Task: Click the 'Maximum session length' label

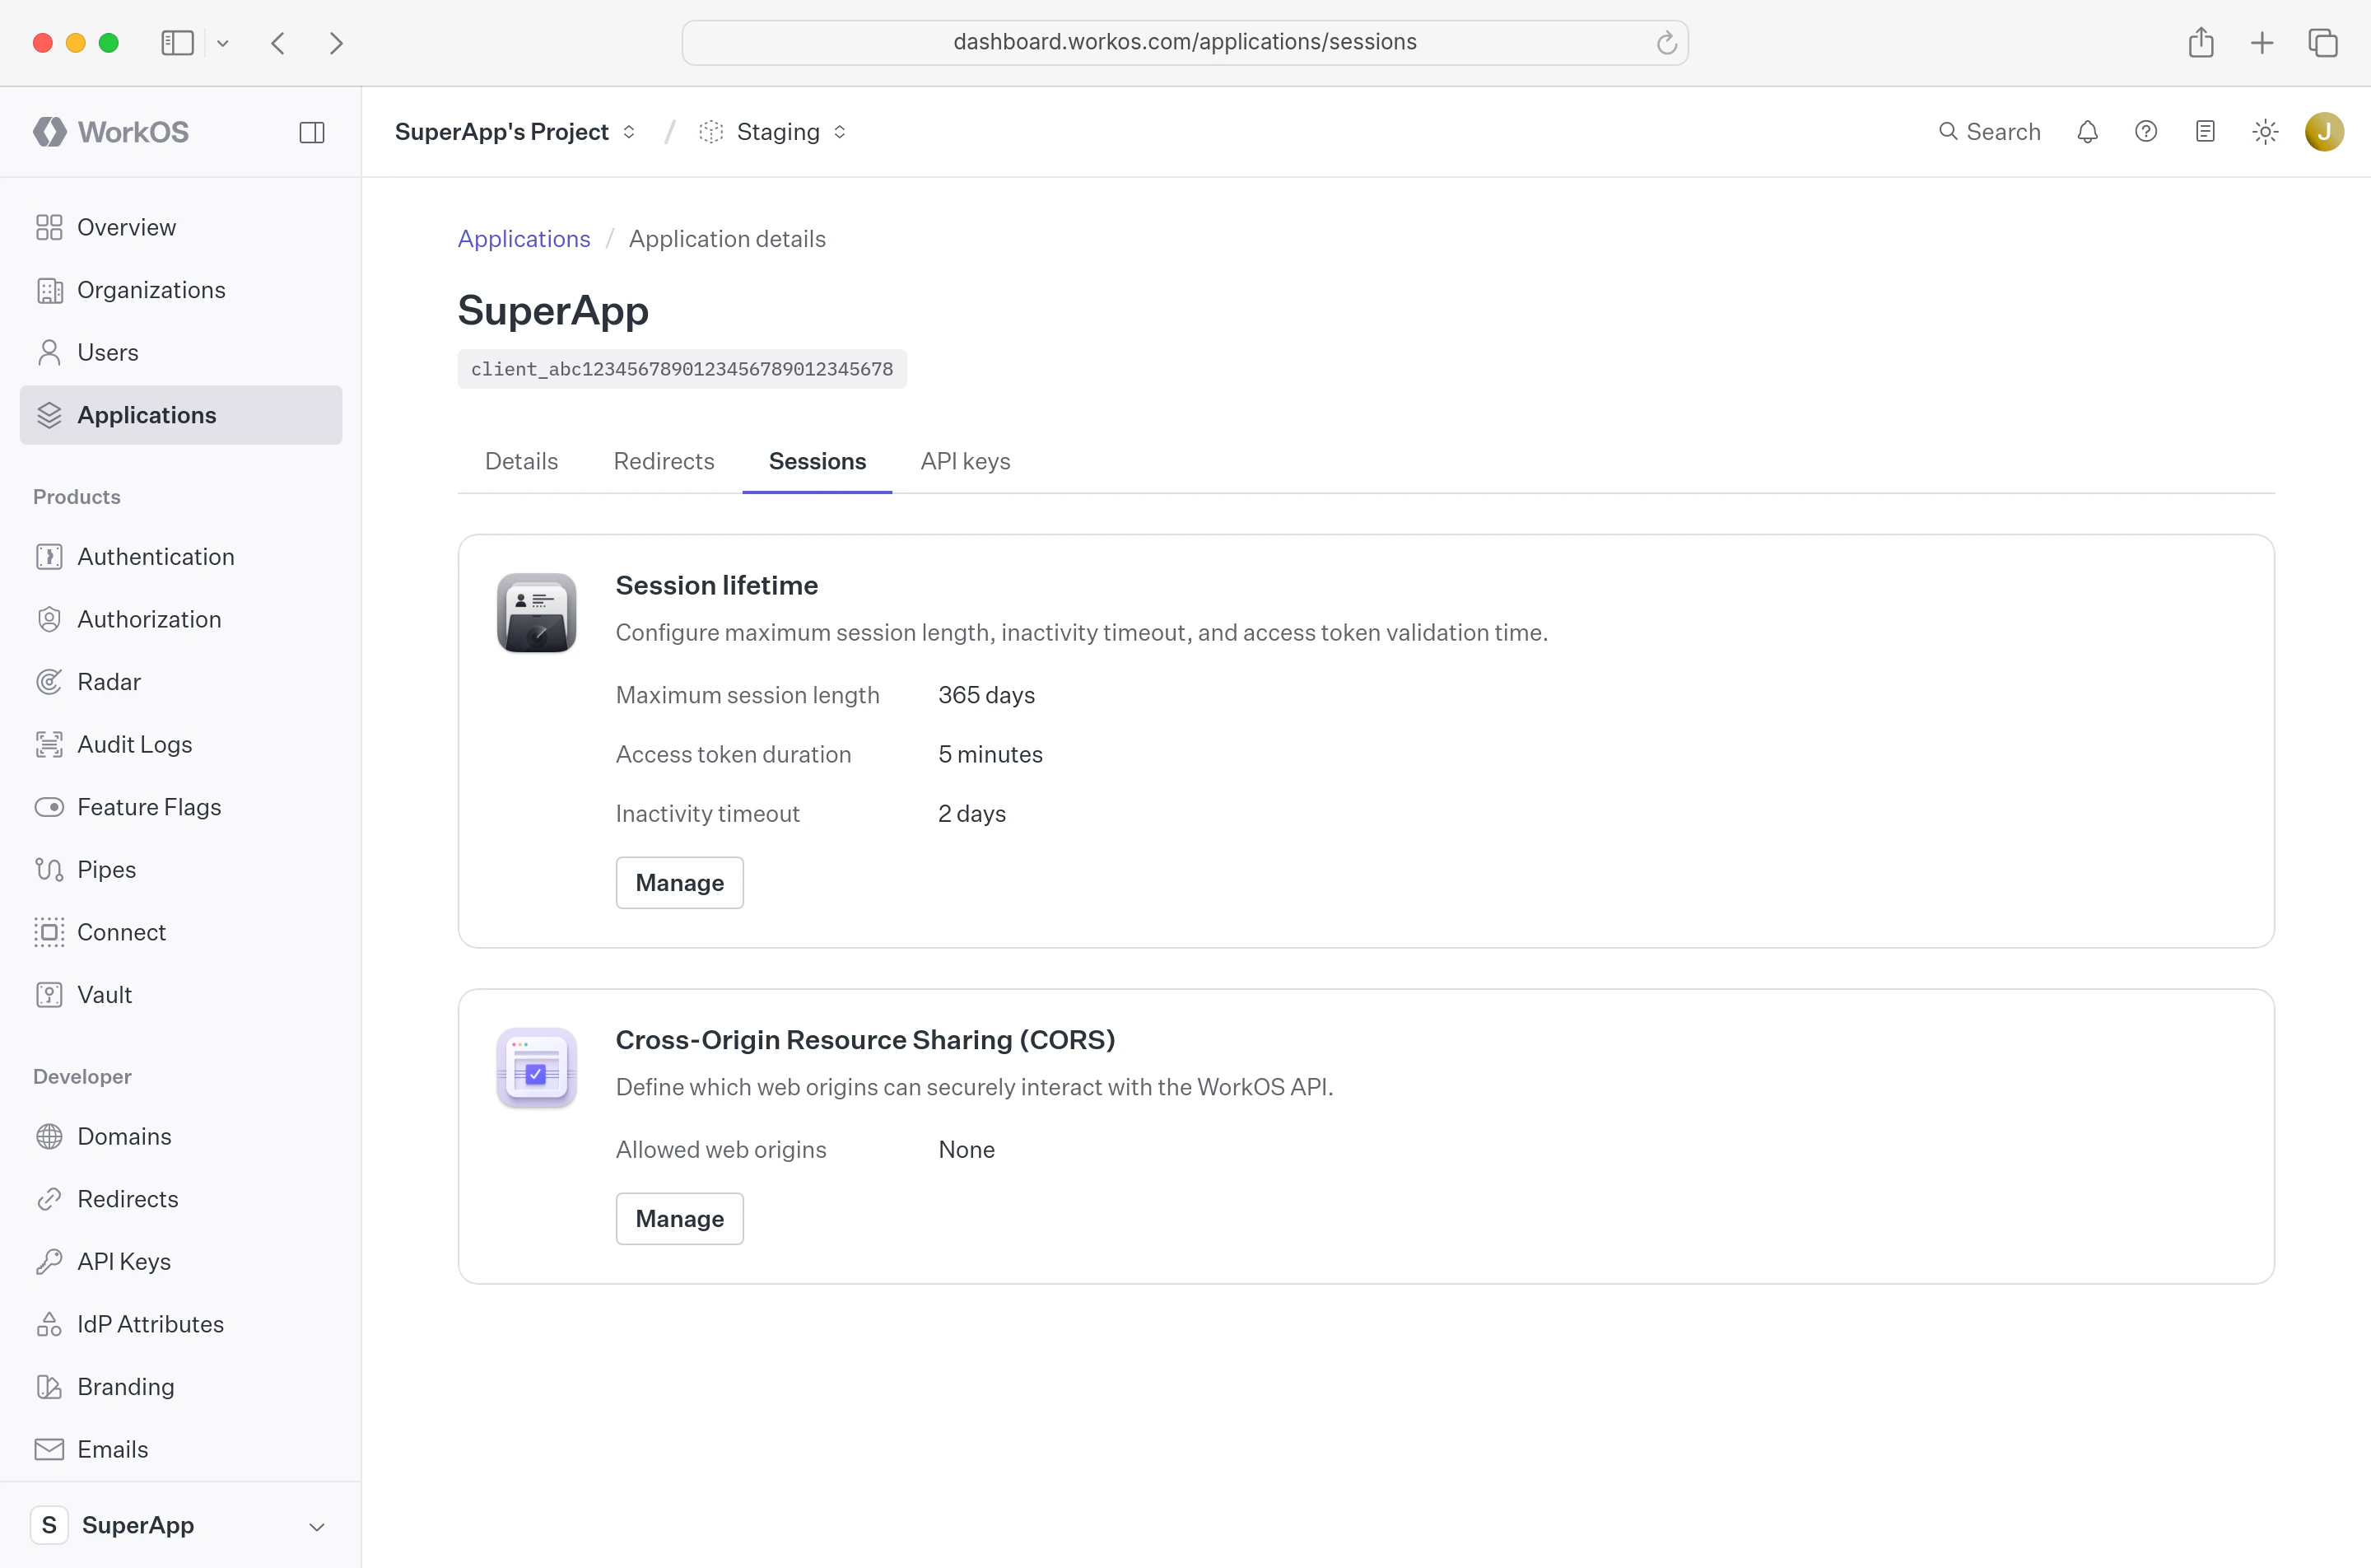Action: 748,695
